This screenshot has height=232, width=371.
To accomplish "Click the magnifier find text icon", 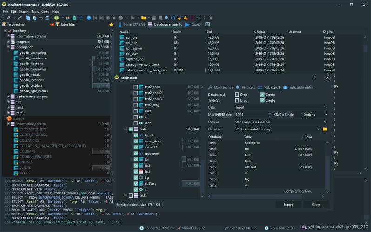I will coord(166,18).
